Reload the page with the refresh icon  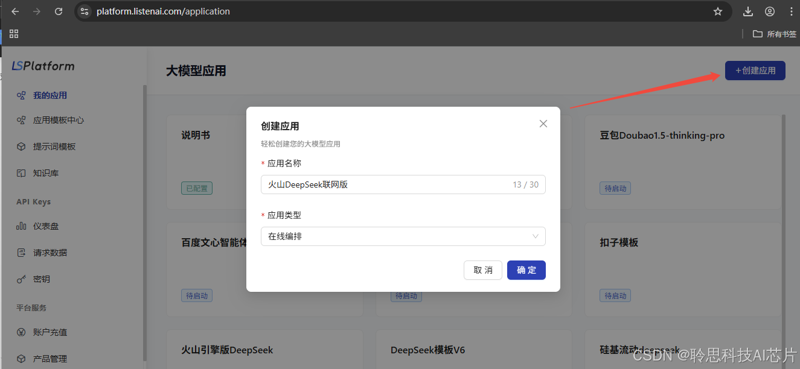(59, 11)
